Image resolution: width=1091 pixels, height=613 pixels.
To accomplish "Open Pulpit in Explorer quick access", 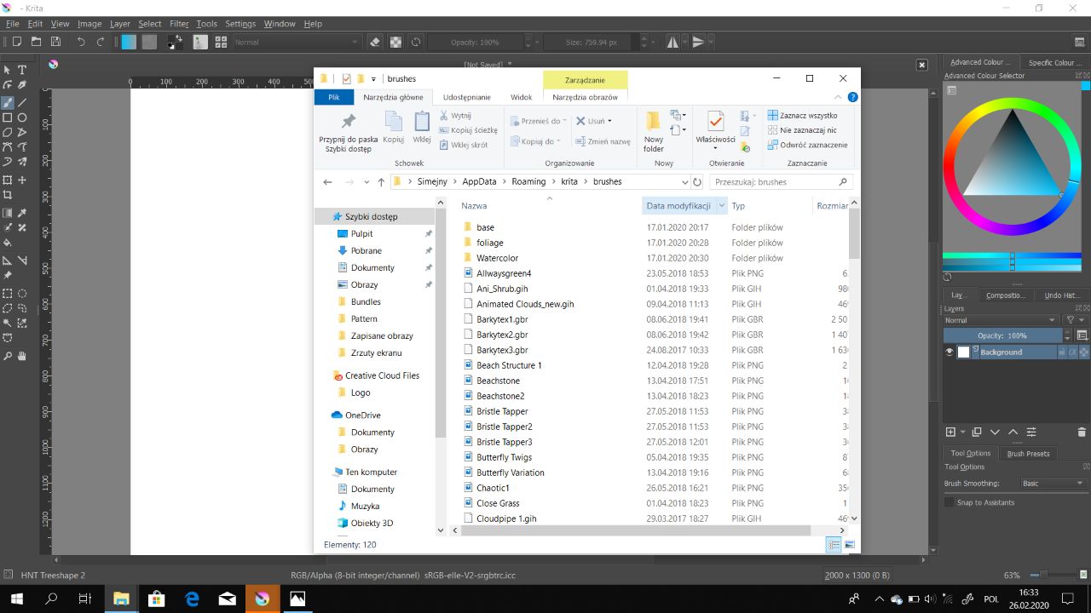I will pos(361,233).
